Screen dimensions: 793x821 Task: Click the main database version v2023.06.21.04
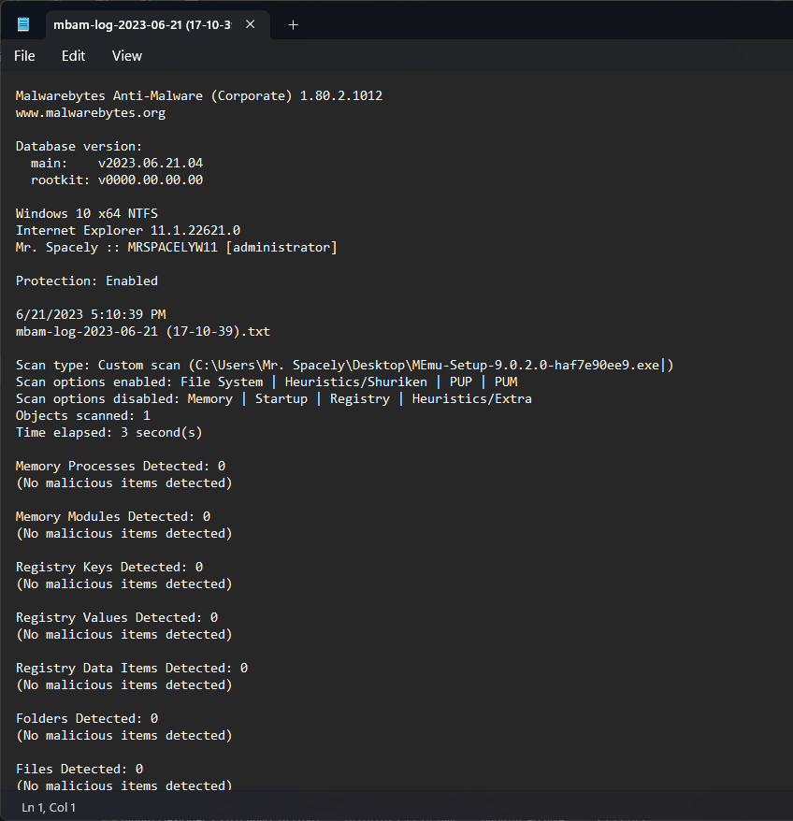(x=151, y=163)
